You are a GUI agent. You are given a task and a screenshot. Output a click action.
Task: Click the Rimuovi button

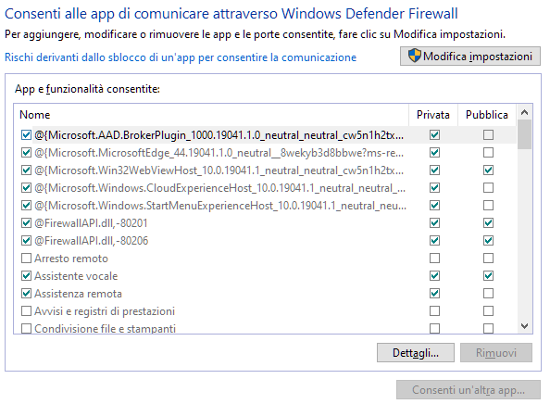pos(496,352)
